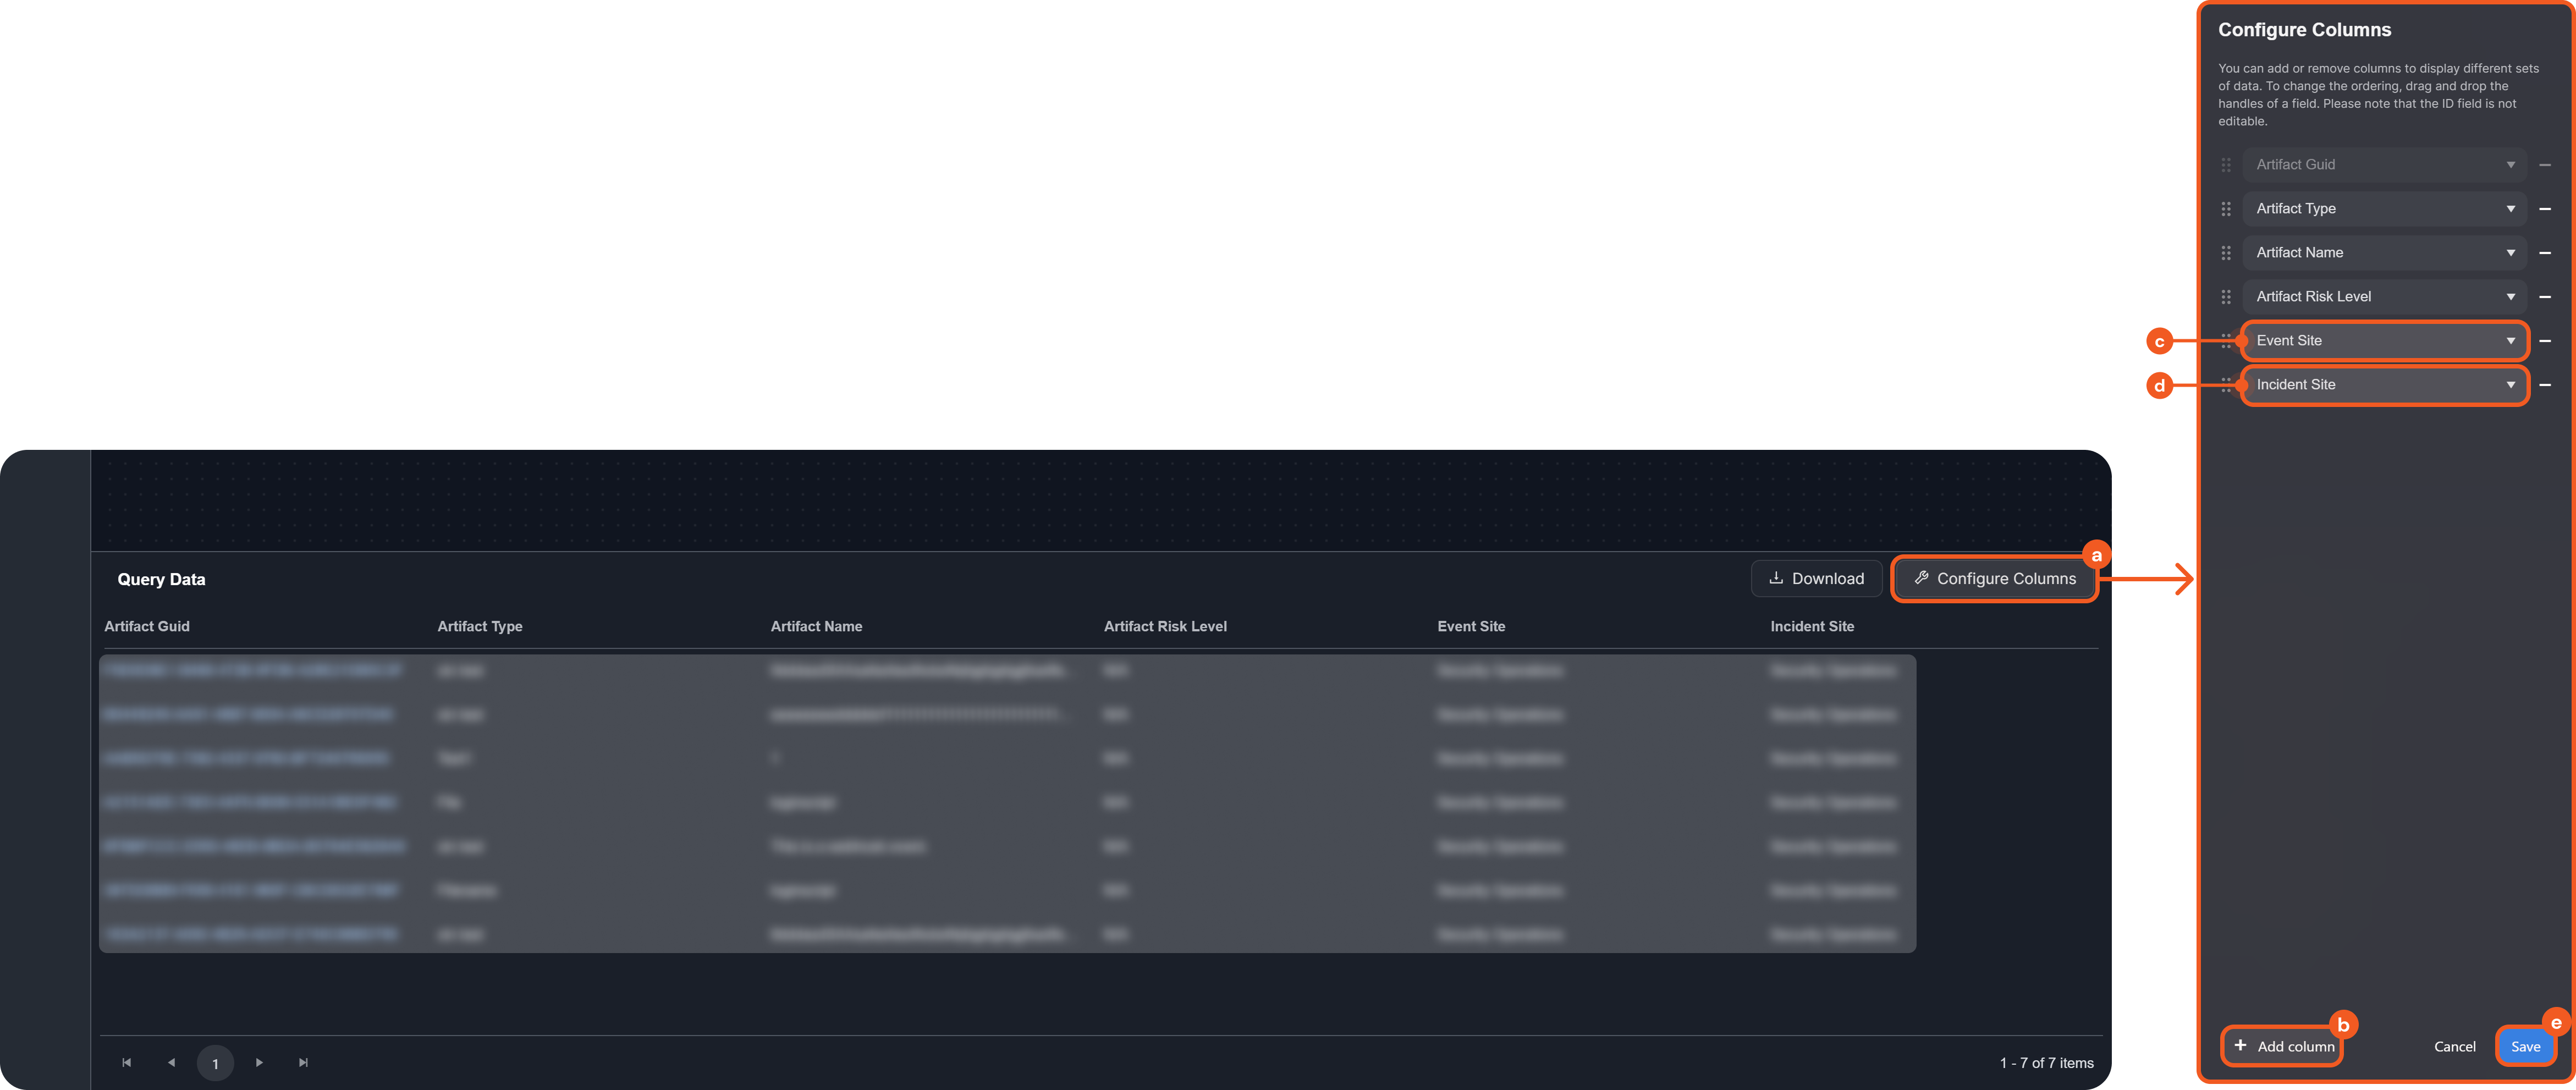This screenshot has height=1090, width=2576.
Task: Remove the Artifact Name column with minus icon
Action: pyautogui.click(x=2545, y=253)
